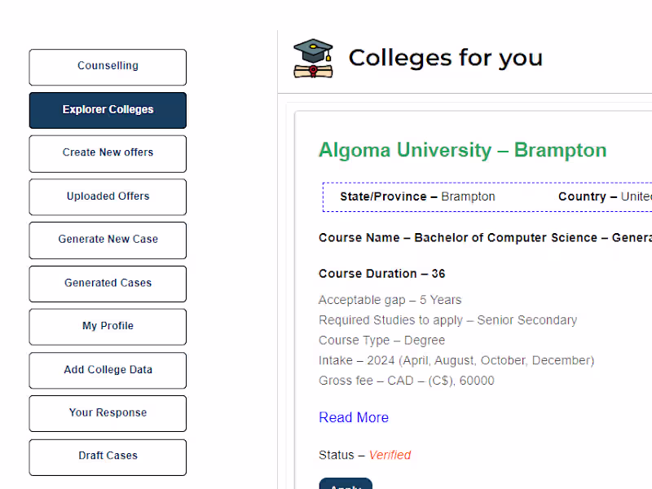The height and width of the screenshot is (489, 652).
Task: Click the Course Name line
Action: pos(485,238)
